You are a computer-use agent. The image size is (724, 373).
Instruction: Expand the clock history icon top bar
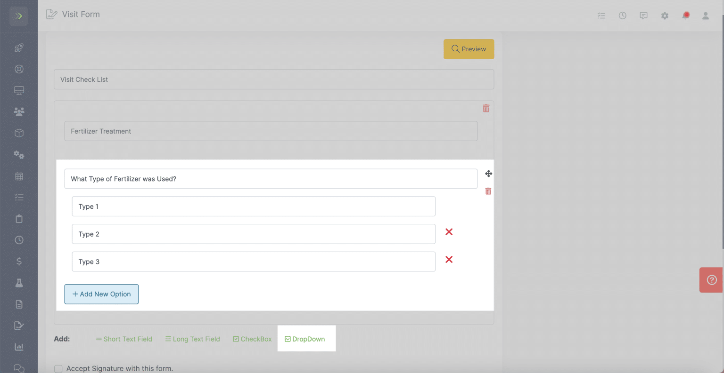point(622,16)
